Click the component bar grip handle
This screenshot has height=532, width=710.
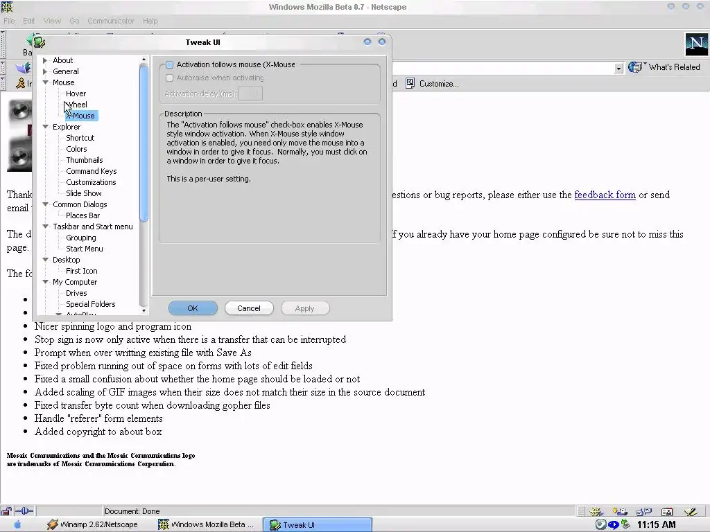(581, 512)
